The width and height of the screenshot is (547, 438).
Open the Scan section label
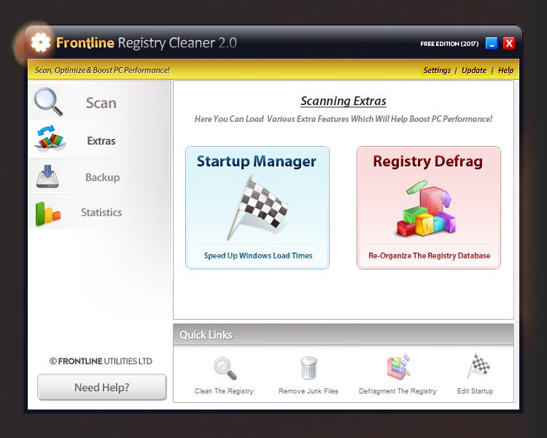click(101, 103)
